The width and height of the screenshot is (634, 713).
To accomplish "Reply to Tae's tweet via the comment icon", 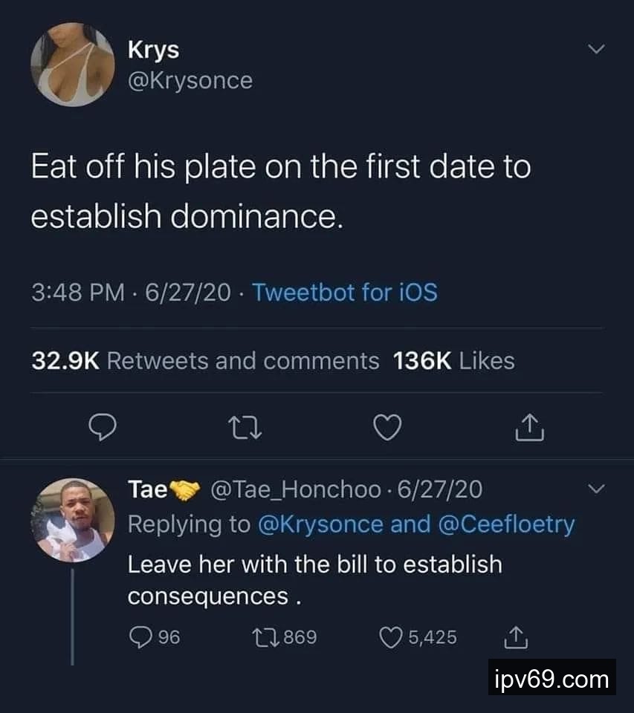I will click(140, 637).
